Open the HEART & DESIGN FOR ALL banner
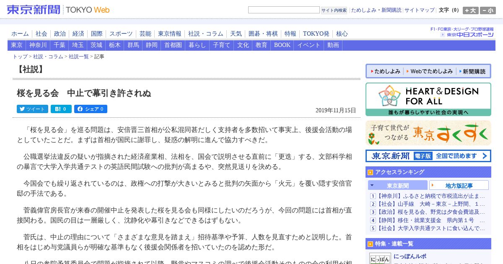Viewport: 503px width, 264px height. tap(428, 99)
